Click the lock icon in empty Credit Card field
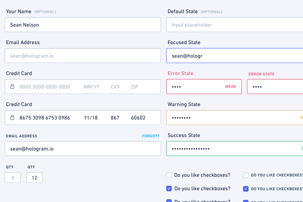Screen dimensions: 303x202 coord(12,86)
